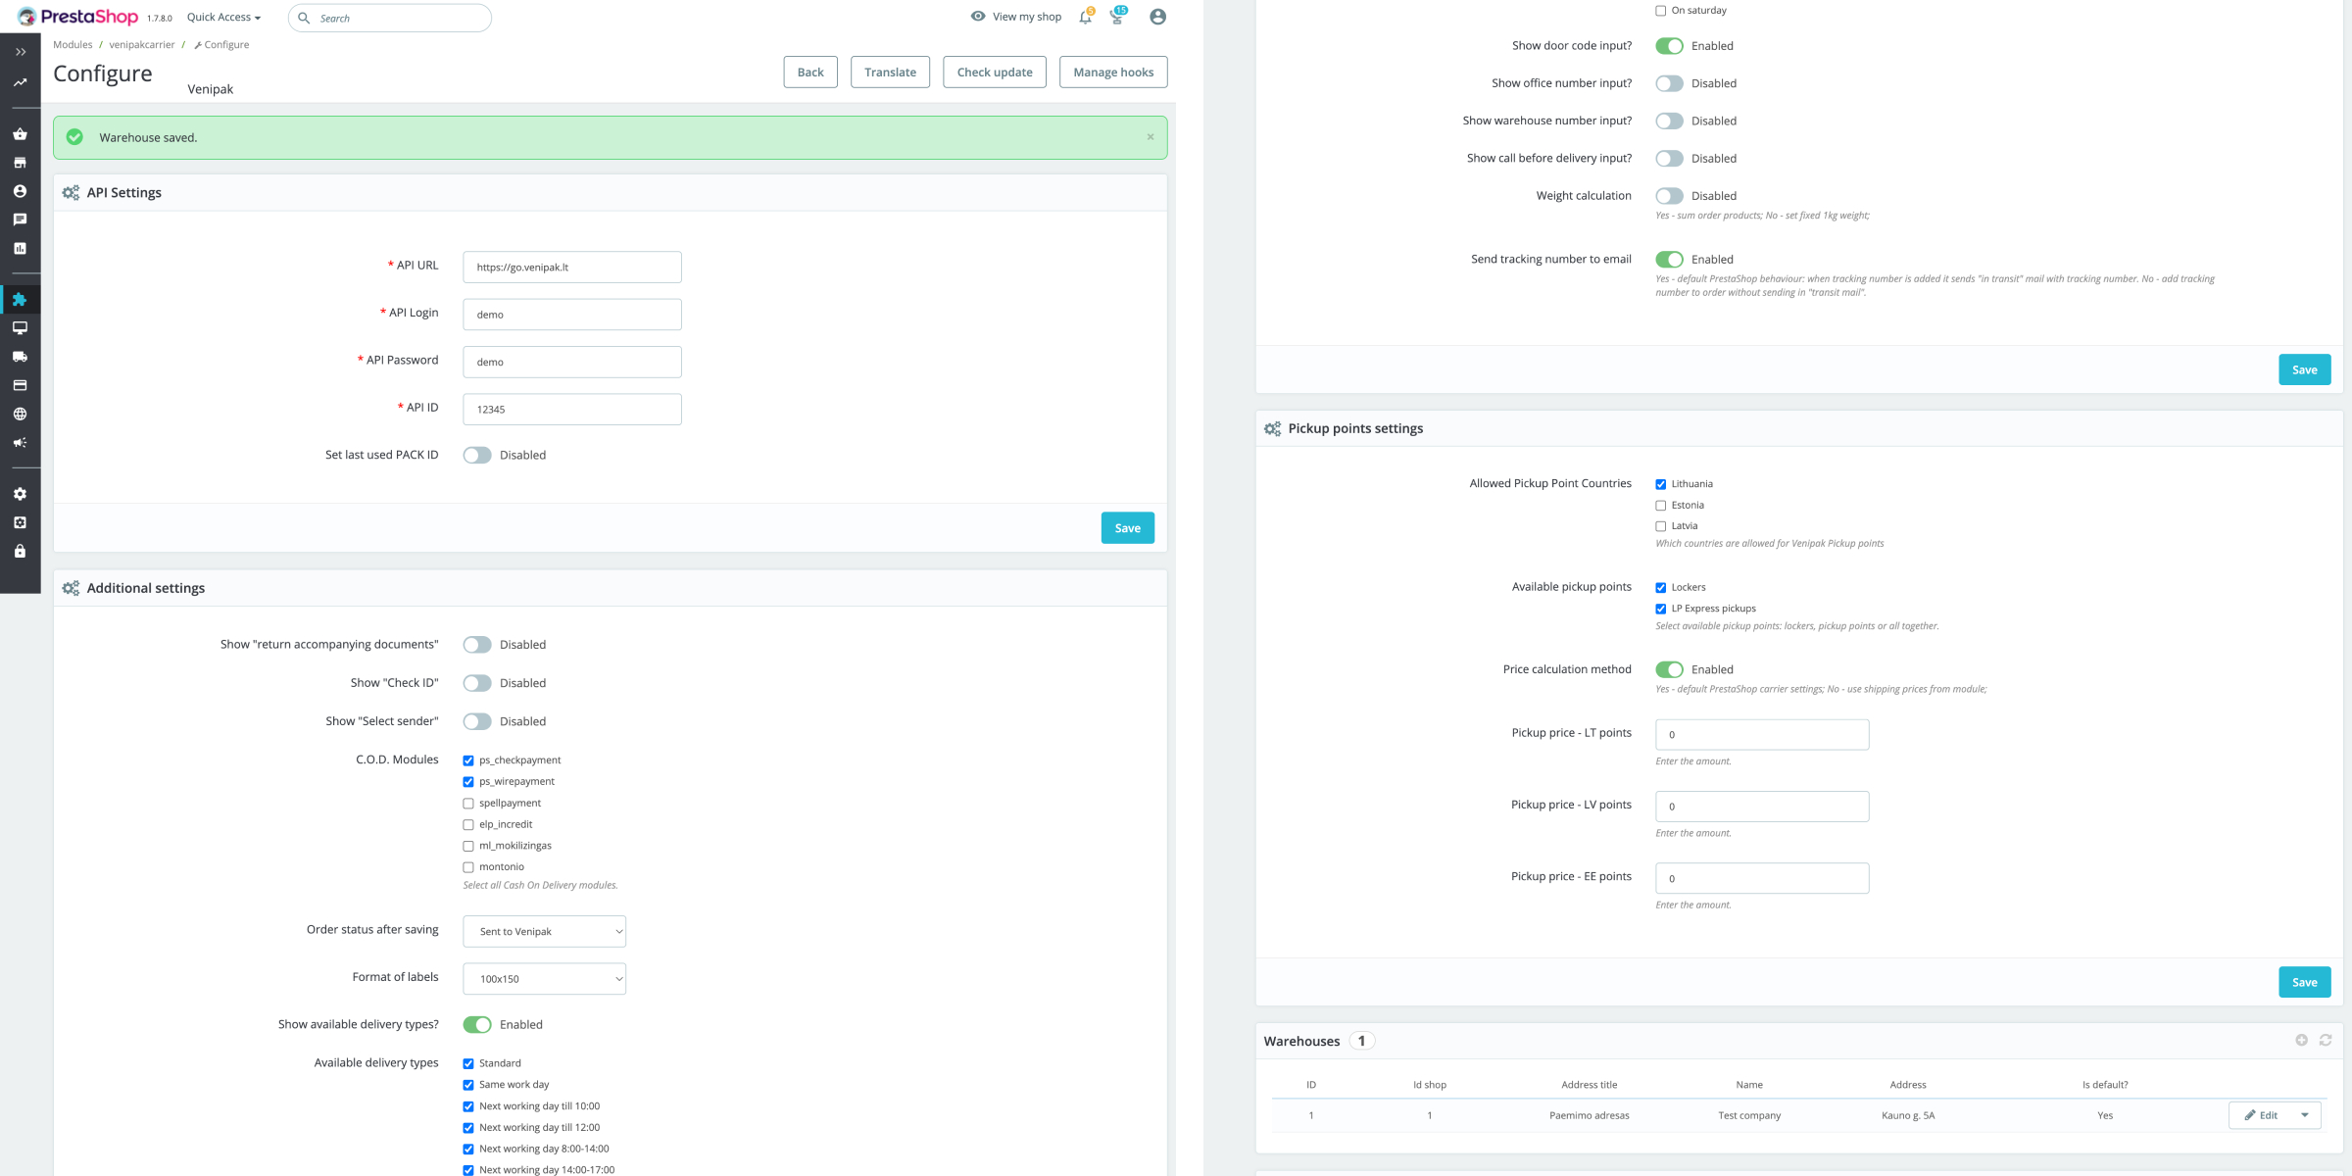Click the Manage hooks button
The height and width of the screenshot is (1176, 2352).
pyautogui.click(x=1113, y=72)
